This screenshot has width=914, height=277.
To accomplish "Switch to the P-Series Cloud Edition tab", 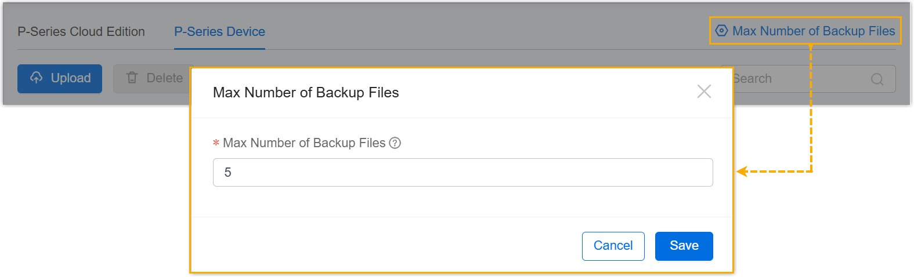I will point(81,32).
